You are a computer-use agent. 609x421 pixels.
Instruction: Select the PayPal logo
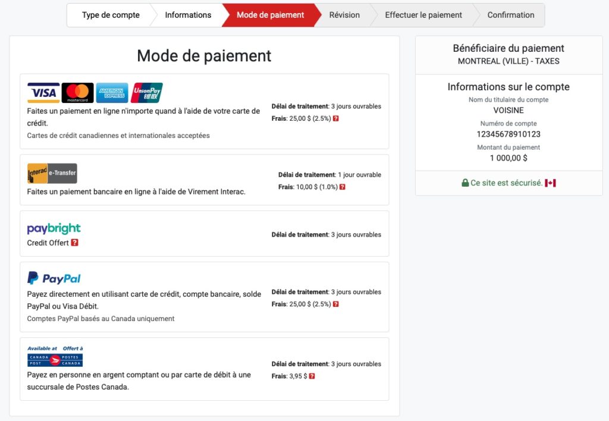(x=55, y=277)
